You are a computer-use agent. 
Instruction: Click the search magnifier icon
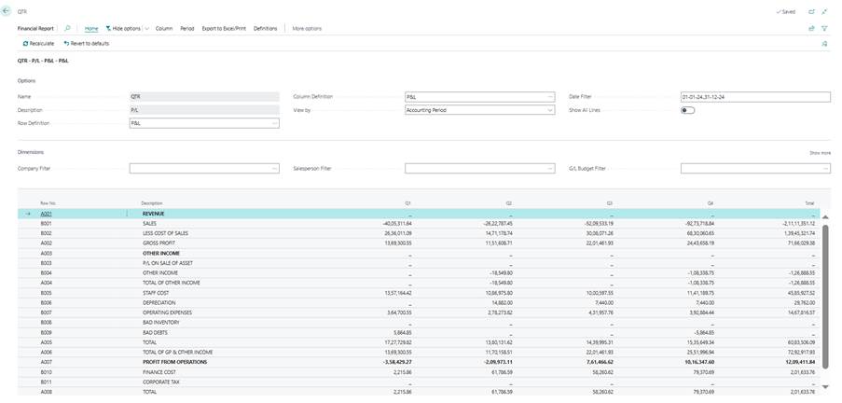pos(67,29)
